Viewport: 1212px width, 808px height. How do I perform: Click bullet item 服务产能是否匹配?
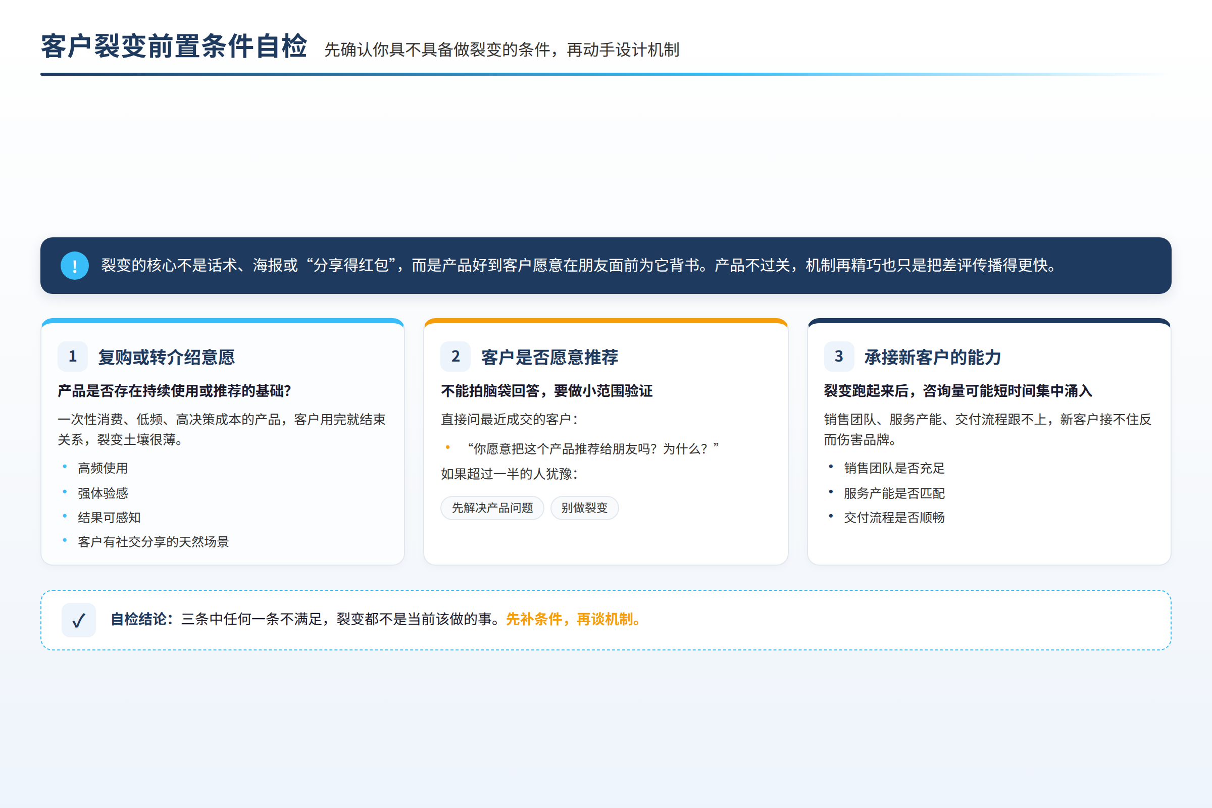[x=894, y=493]
